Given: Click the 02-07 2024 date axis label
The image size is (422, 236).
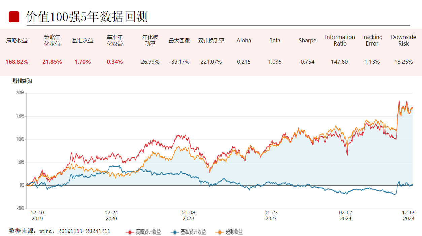Looking at the screenshot, I should 346,216.
